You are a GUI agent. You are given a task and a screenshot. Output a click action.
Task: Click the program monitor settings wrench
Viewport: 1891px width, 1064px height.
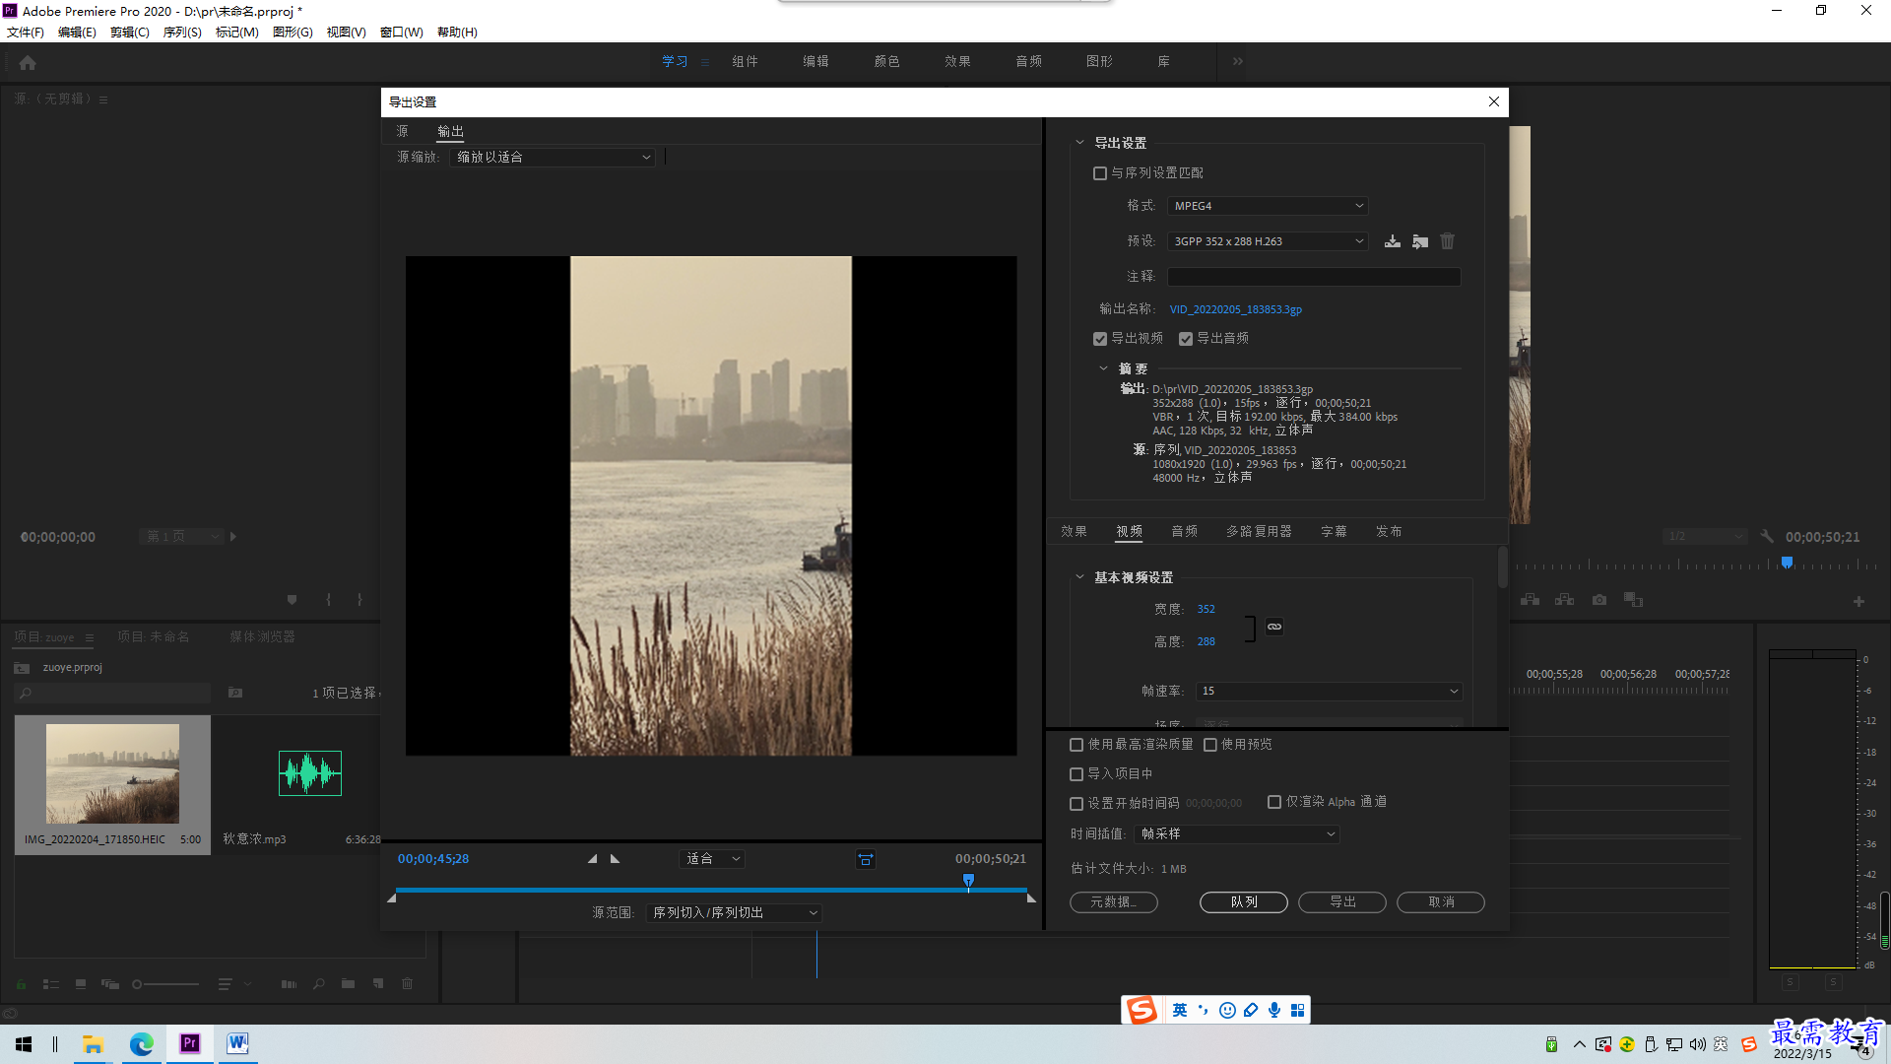pos(1767,537)
